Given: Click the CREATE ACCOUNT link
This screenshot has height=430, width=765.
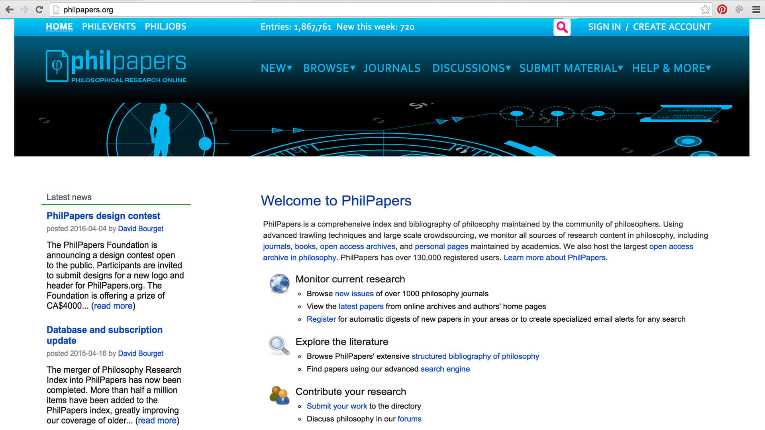Looking at the screenshot, I should pyautogui.click(x=672, y=27).
